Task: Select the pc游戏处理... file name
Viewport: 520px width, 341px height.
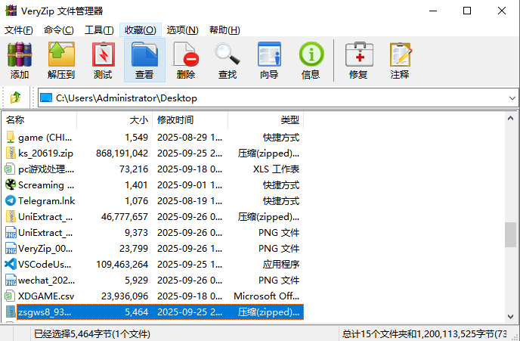Action: (46, 169)
